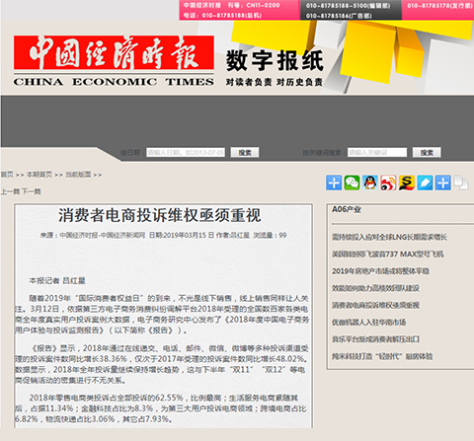Open blue plus icon next to copy icon
This screenshot has width=474, height=441.
pyautogui.click(x=442, y=183)
